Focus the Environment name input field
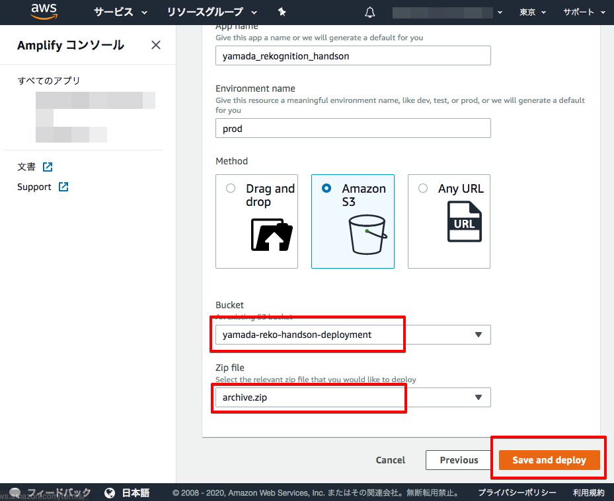 [353, 128]
